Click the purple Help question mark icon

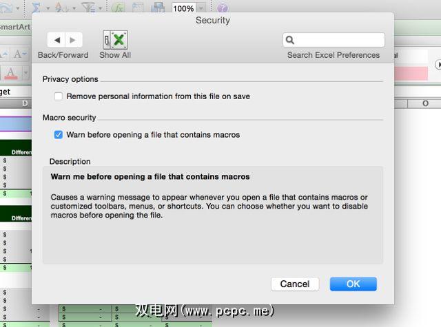[222, 8]
